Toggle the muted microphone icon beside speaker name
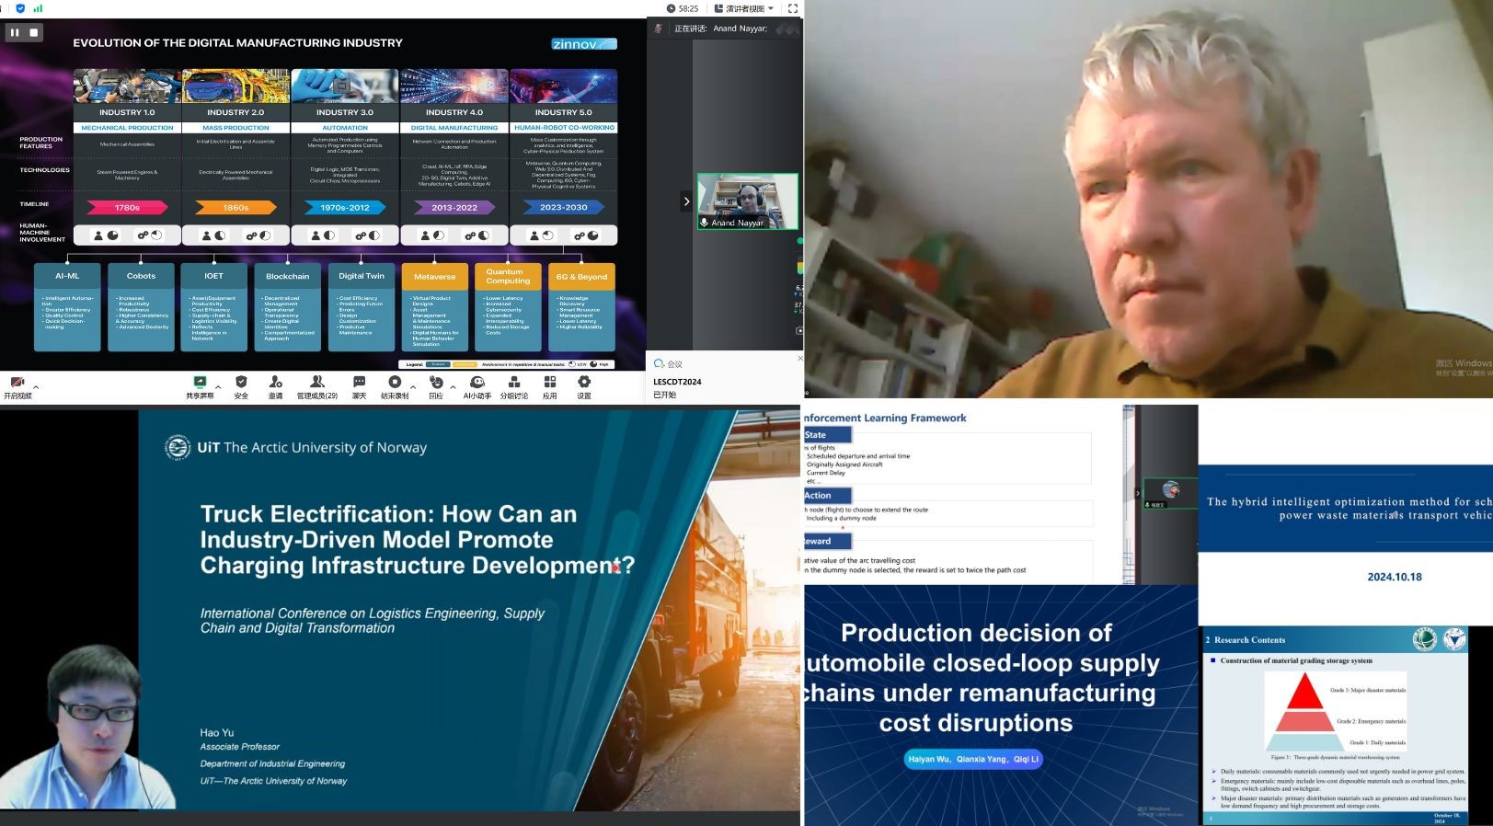 coord(658,29)
